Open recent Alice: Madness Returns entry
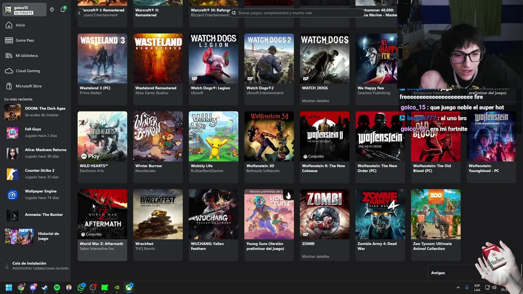The height and width of the screenshot is (294, 523). [x=36, y=153]
